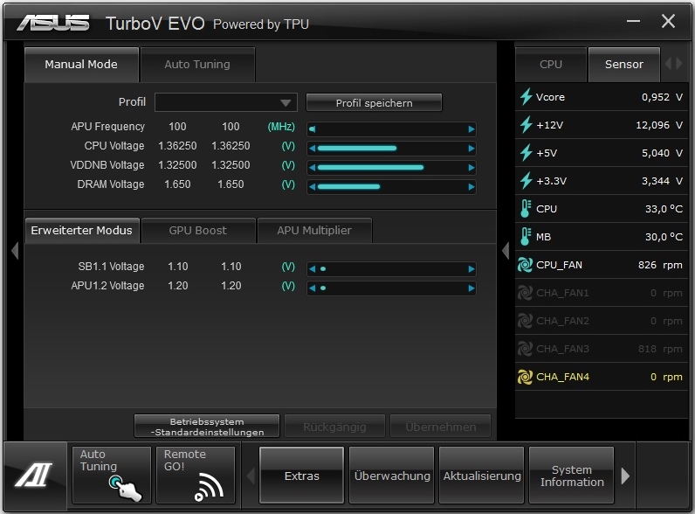This screenshot has height=514, width=695.
Task: Switch to Manual Mode tab
Action: click(81, 65)
